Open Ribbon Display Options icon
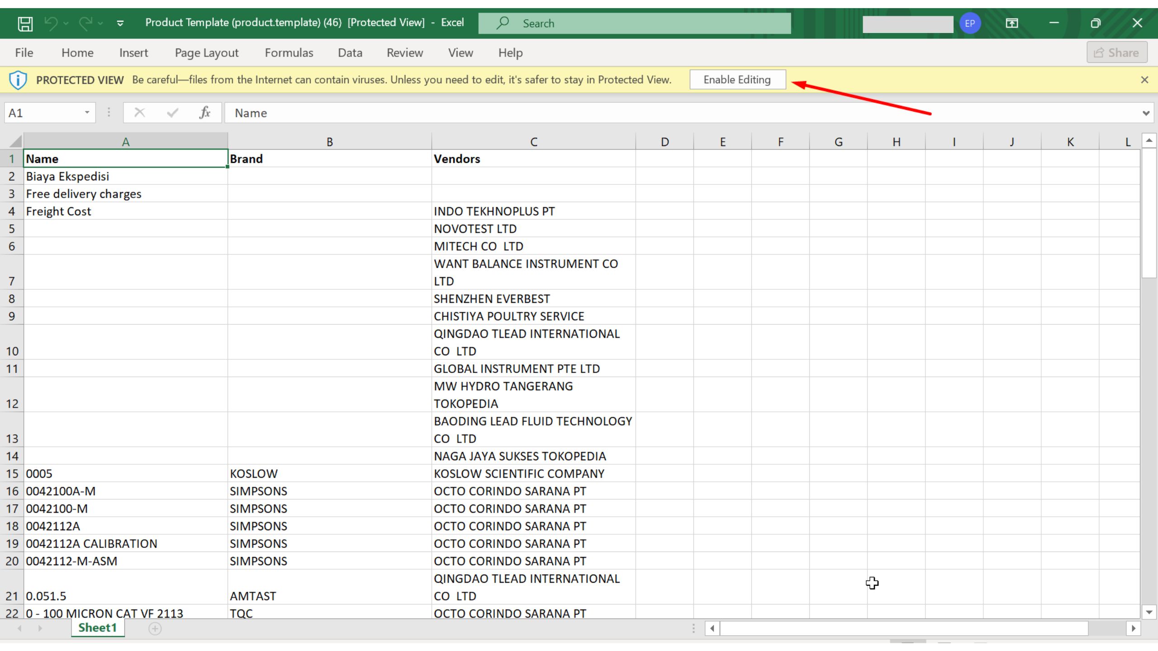The image size is (1158, 651). tap(1012, 23)
